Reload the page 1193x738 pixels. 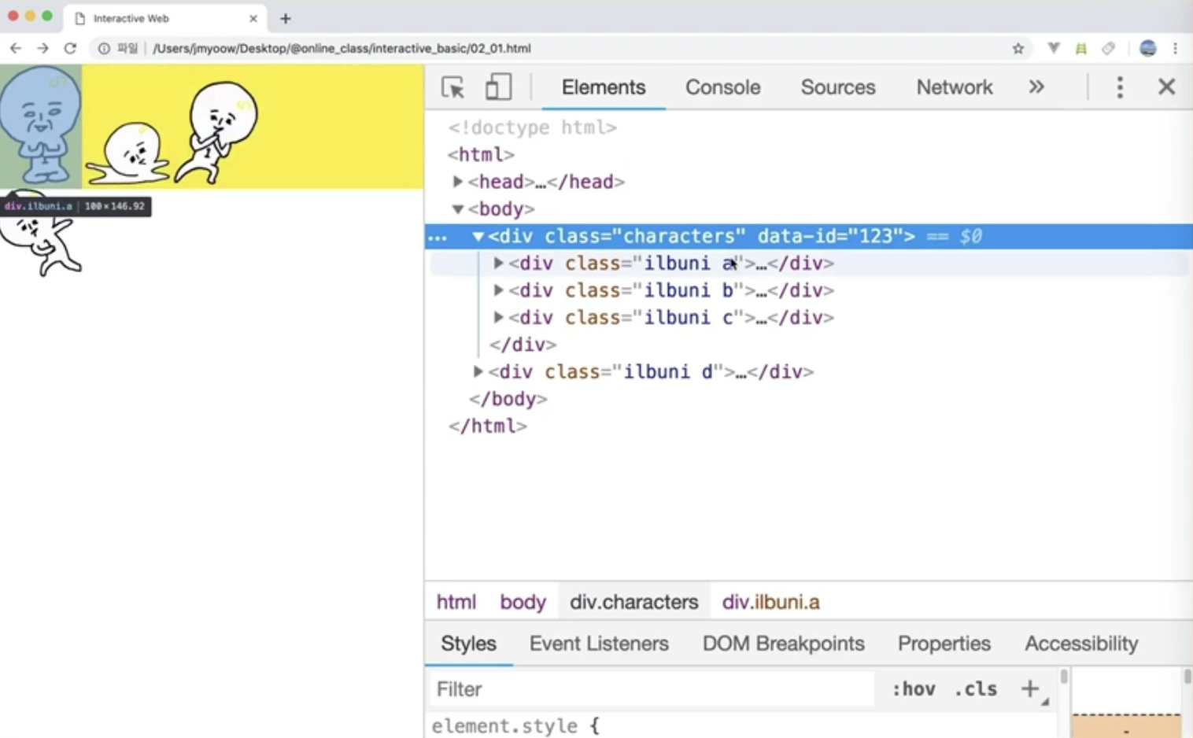pyautogui.click(x=70, y=48)
